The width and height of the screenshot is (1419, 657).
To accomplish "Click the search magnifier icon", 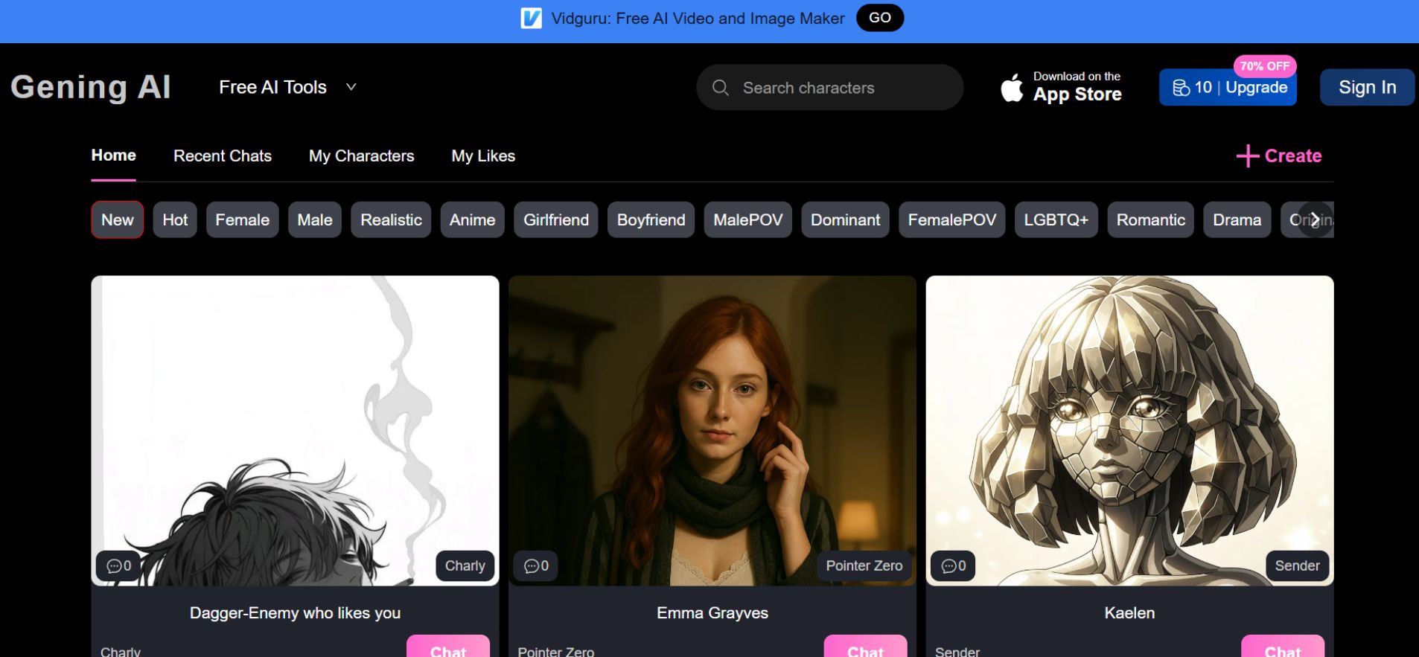I will (x=720, y=88).
